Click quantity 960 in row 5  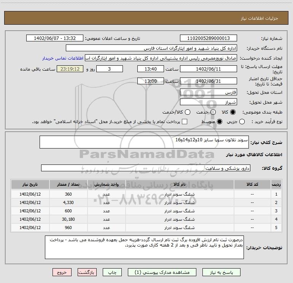click(x=68, y=228)
